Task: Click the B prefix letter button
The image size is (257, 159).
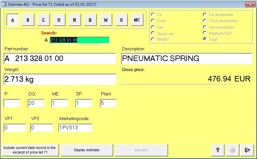Action: click(x=28, y=20)
